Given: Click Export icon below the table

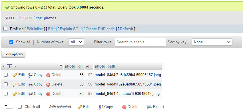Looking at the screenshot, I should [x=149, y=107].
